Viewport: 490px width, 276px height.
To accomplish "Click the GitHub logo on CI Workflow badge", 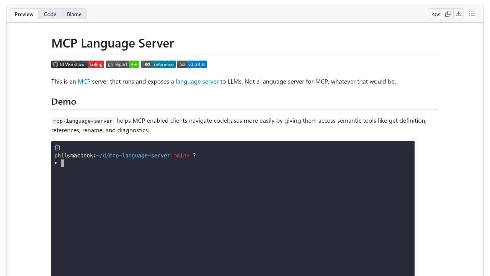I will click(x=55, y=64).
